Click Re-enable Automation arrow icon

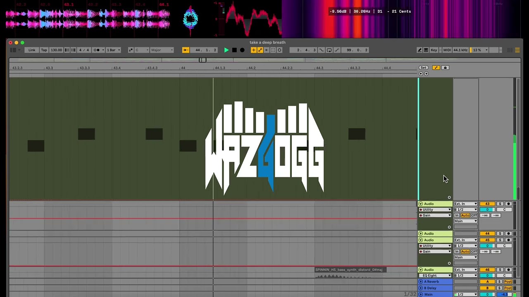point(267,50)
